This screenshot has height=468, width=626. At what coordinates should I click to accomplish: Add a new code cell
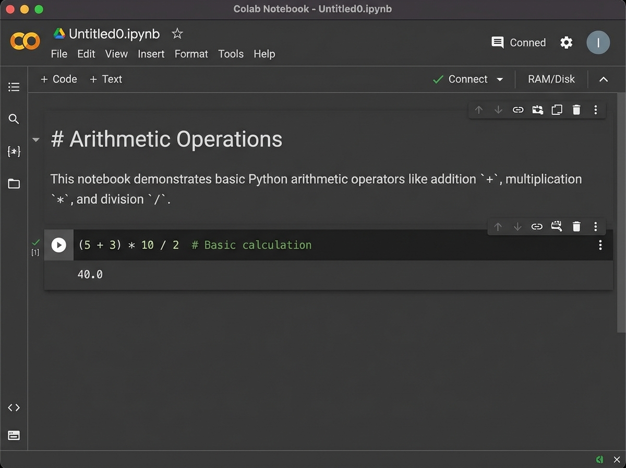(x=58, y=79)
